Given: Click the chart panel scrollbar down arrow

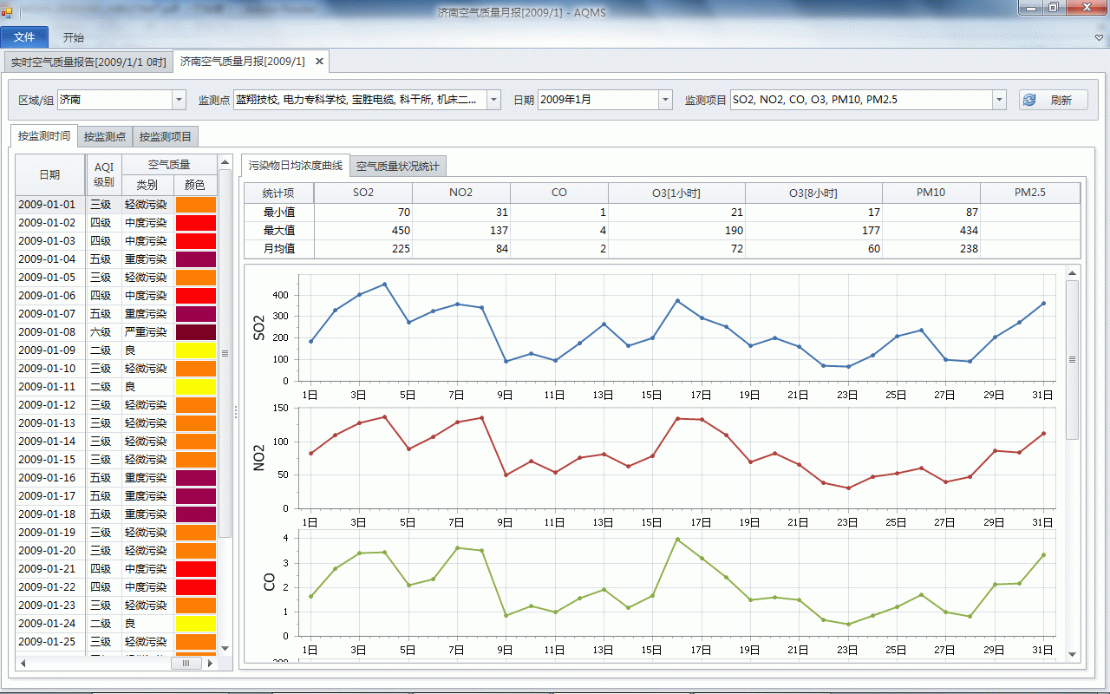Looking at the screenshot, I should click(x=1072, y=654).
